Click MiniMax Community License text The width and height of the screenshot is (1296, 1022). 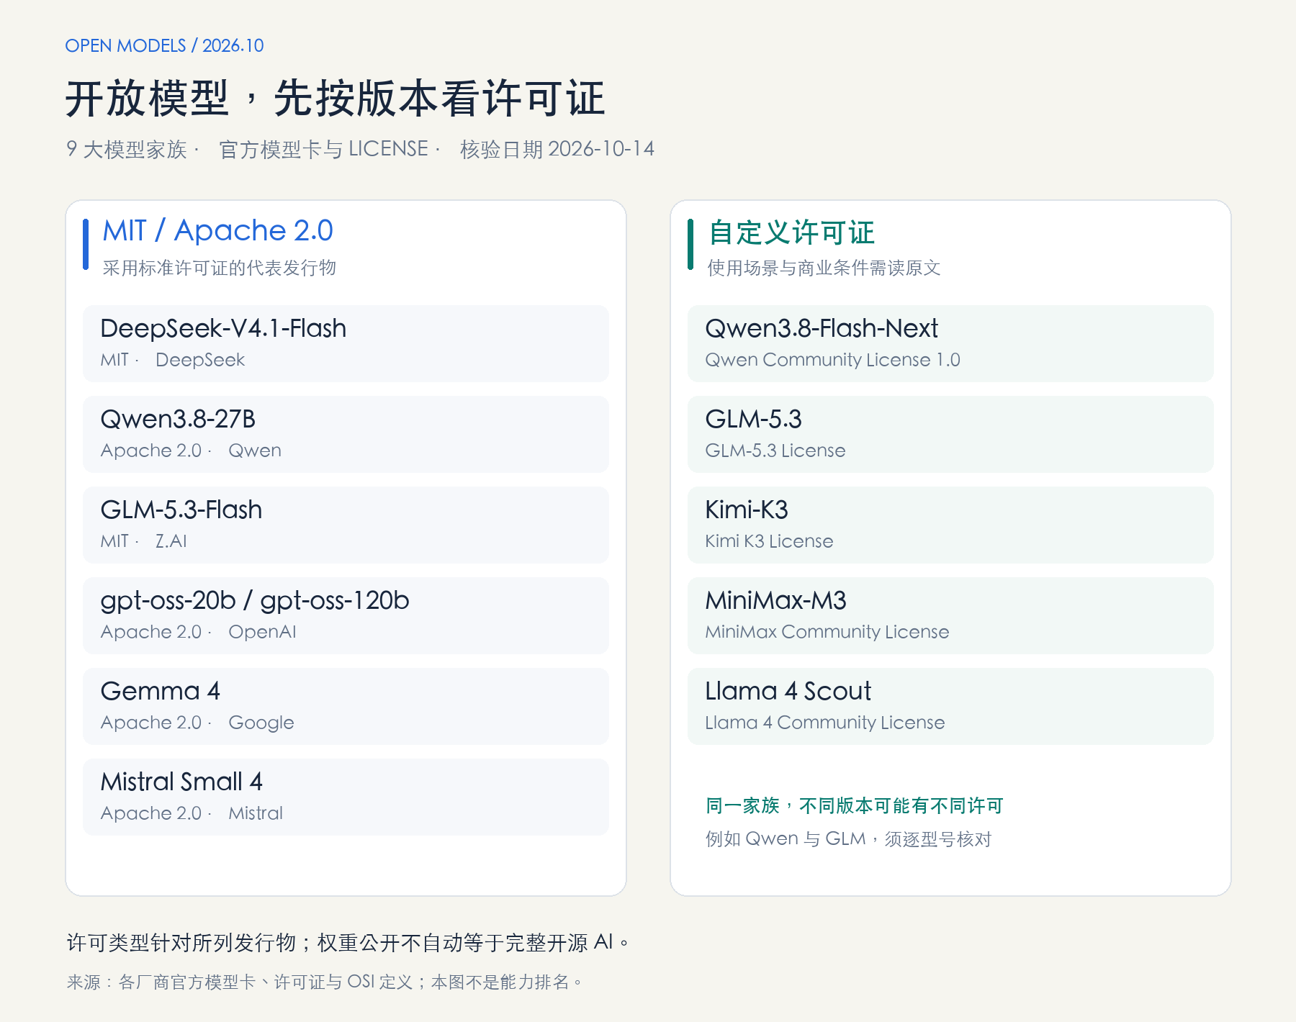(x=827, y=632)
